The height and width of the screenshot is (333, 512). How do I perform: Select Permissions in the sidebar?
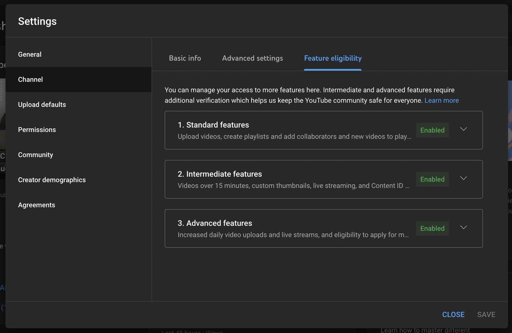click(x=37, y=130)
